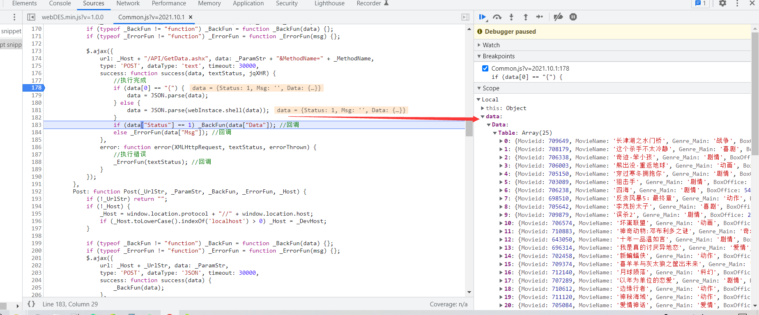
Task: Open console messages issues badge
Action: (x=700, y=3)
